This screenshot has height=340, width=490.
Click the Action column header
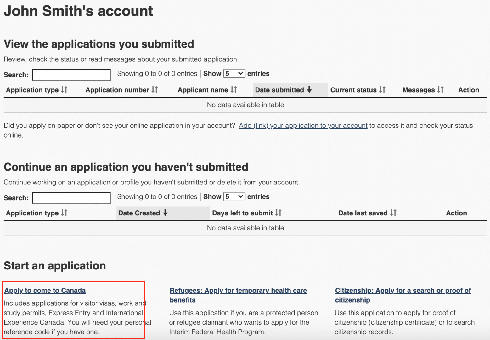pyautogui.click(x=468, y=90)
